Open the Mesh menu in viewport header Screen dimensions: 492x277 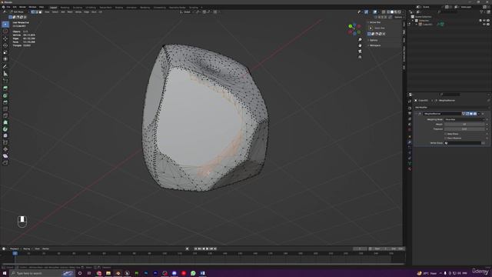tap(70, 12)
